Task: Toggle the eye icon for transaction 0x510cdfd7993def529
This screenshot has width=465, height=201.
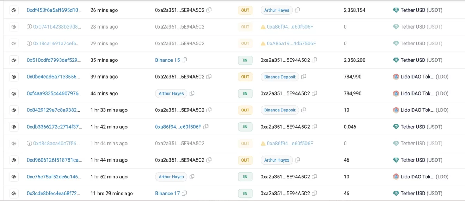Action: (14, 60)
